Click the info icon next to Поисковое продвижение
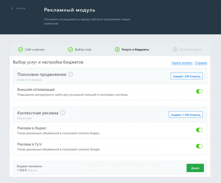The height and width of the screenshot is (183, 221). (x=71, y=74)
